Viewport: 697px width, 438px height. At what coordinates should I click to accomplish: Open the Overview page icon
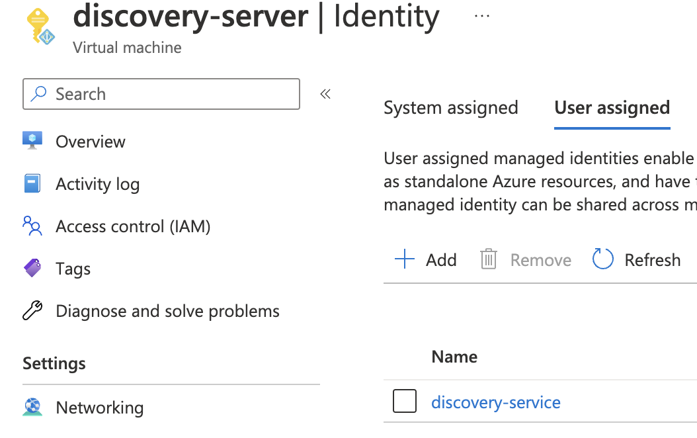pyautogui.click(x=31, y=141)
